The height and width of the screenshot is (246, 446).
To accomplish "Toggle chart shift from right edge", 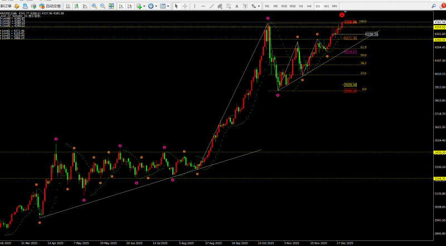I will [x=129, y=6].
